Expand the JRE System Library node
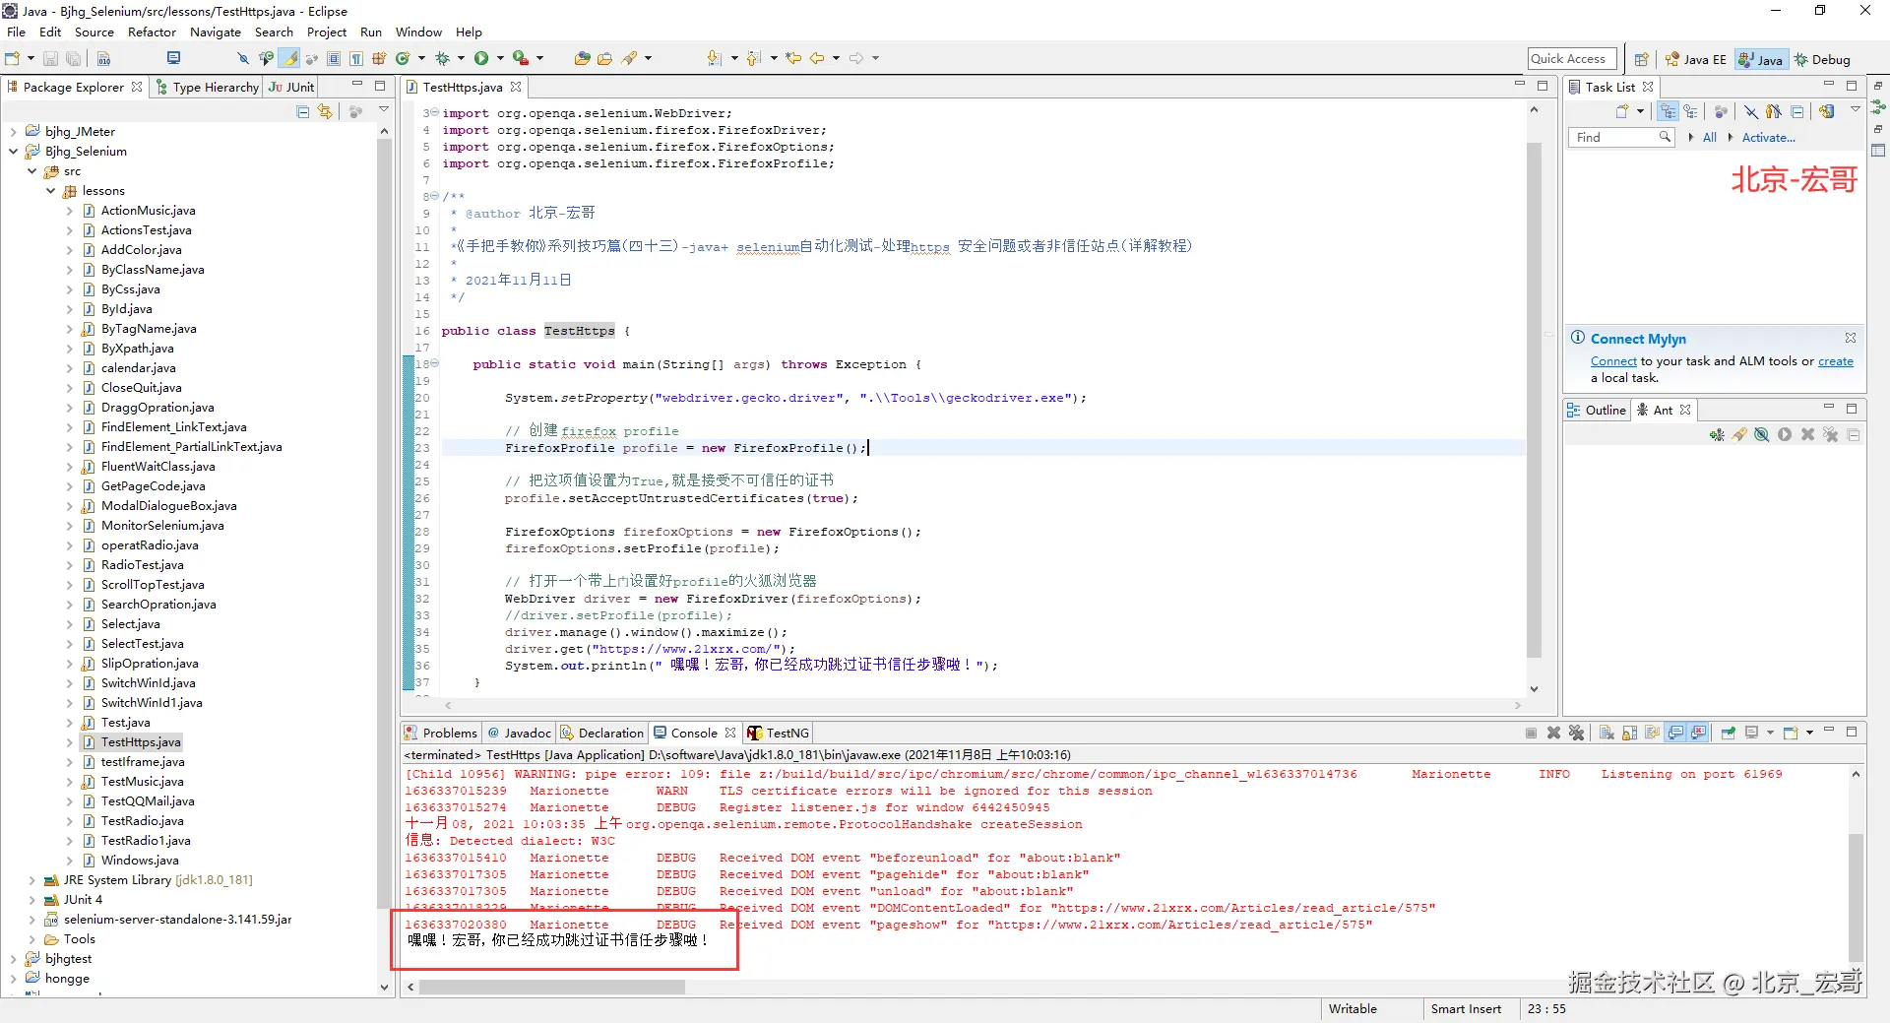Screen dimensions: 1890x1023 tap(32, 880)
